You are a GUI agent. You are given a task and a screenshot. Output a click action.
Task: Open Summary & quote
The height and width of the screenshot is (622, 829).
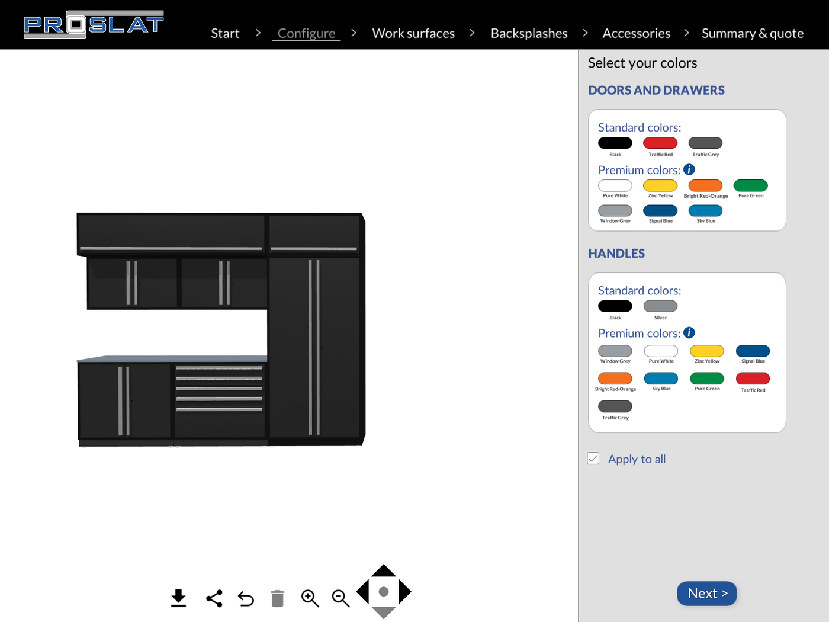point(752,33)
